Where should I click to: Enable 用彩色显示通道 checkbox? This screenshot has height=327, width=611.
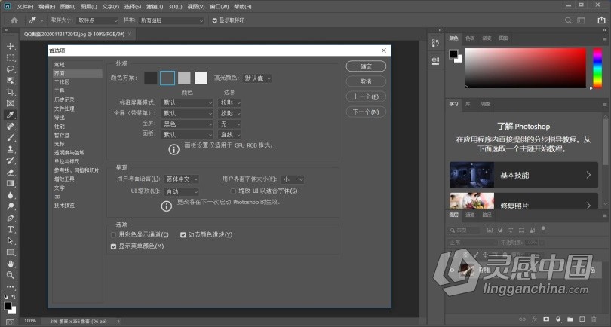(113, 235)
